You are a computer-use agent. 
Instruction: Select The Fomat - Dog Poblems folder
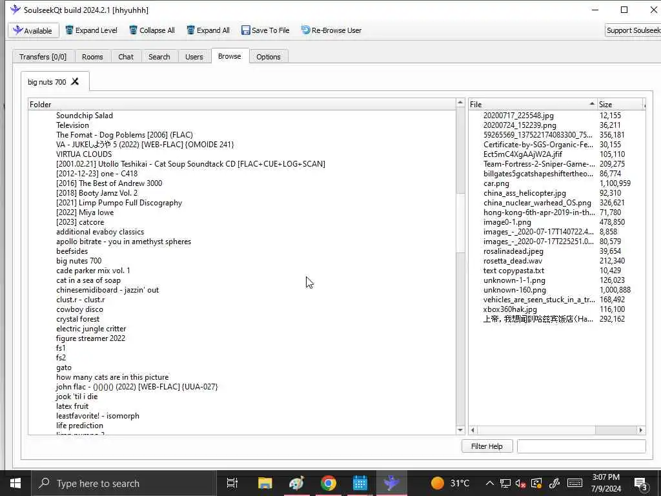coord(125,134)
